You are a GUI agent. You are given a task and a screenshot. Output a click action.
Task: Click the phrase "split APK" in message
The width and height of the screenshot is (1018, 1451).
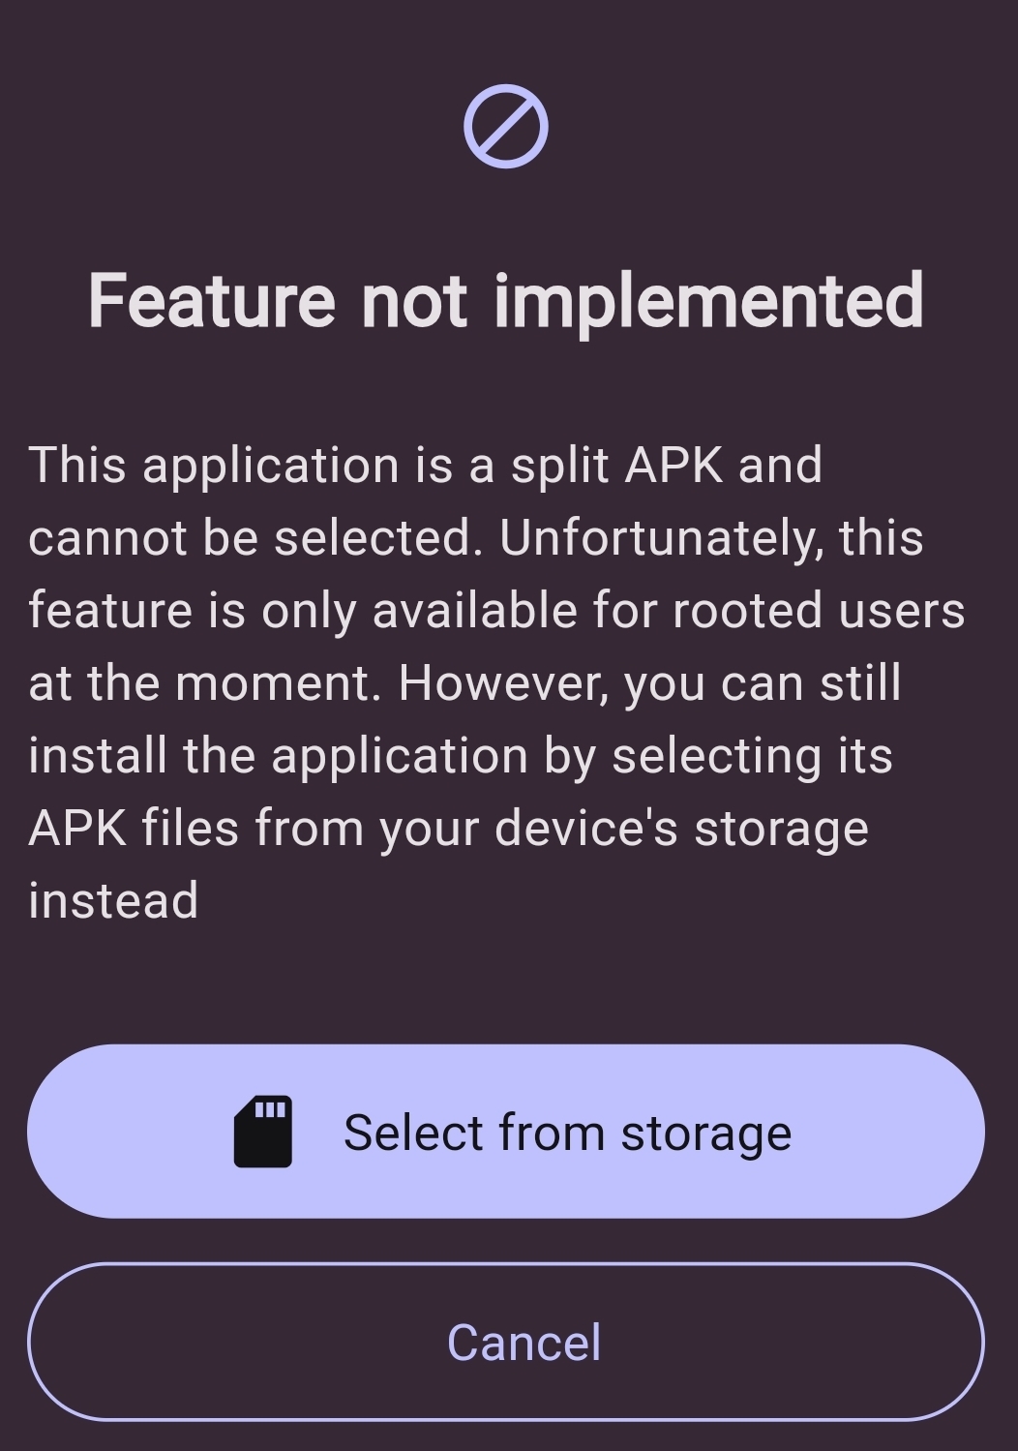616,466
